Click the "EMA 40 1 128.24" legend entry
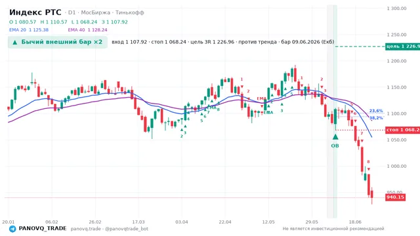Viewport: 420px width, 236px height. [87, 30]
